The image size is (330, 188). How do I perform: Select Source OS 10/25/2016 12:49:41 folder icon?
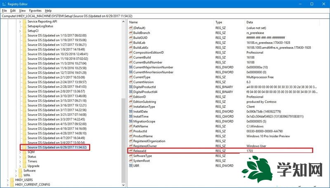24,54
